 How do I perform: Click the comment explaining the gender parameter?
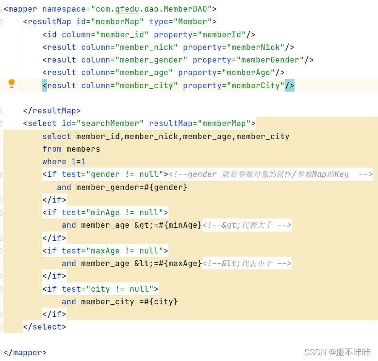270,174
